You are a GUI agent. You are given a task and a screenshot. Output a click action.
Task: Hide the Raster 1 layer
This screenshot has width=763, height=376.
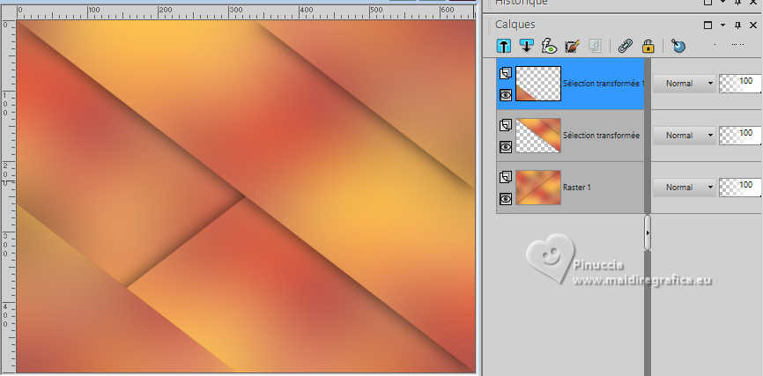[506, 198]
